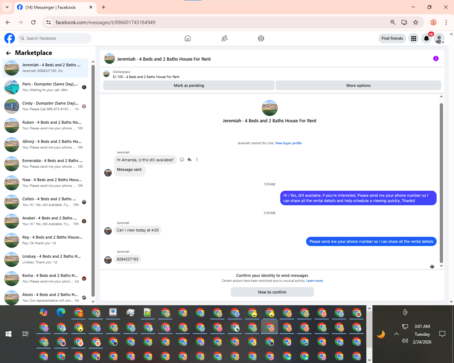Open Task View on the taskbar
Screen dimensions: 454x363
[x=26, y=334]
